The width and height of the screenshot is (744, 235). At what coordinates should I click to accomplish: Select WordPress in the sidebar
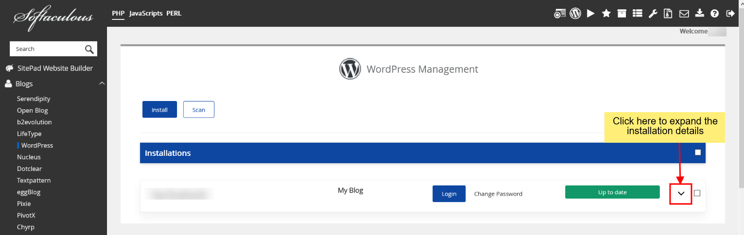click(x=37, y=145)
